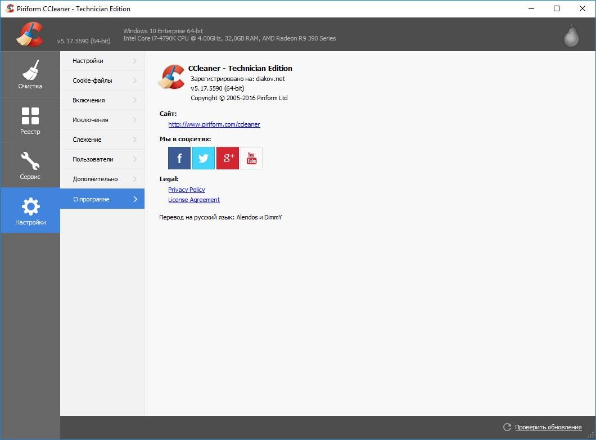Click the chevron next to Слежение
596x440 pixels.
(135, 140)
